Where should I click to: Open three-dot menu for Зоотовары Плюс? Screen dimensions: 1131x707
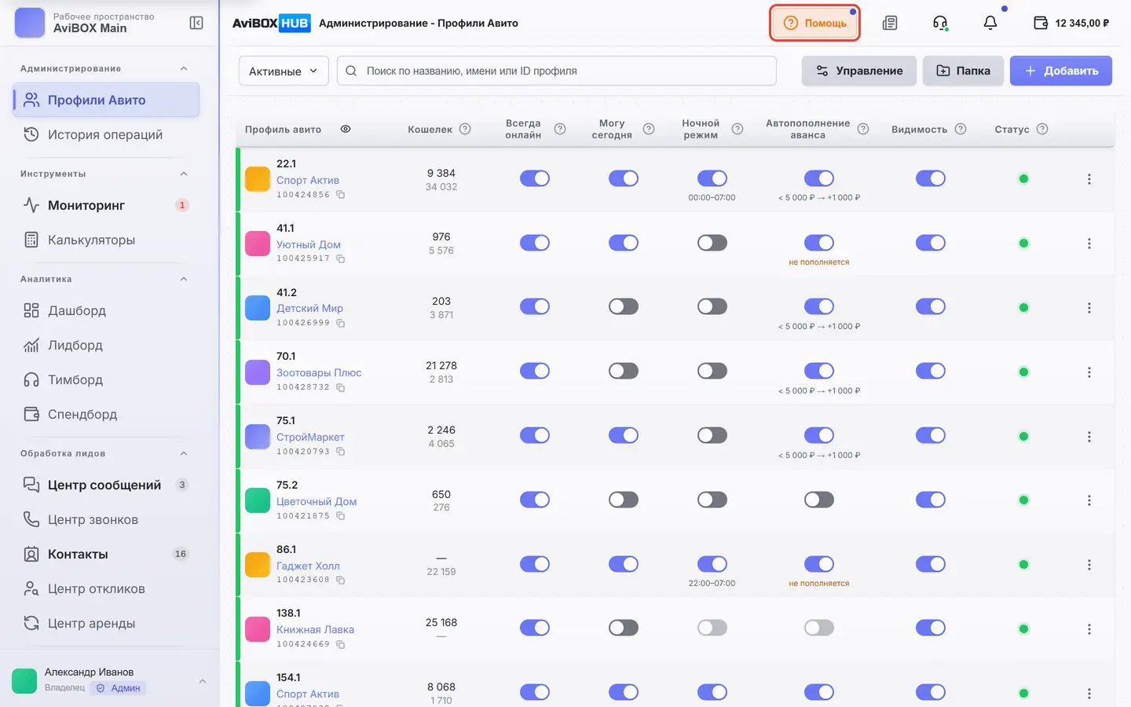1089,372
